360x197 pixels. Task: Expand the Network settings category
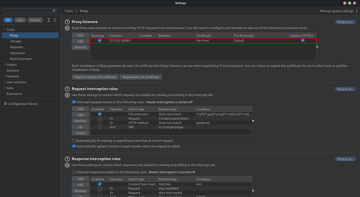5,76
